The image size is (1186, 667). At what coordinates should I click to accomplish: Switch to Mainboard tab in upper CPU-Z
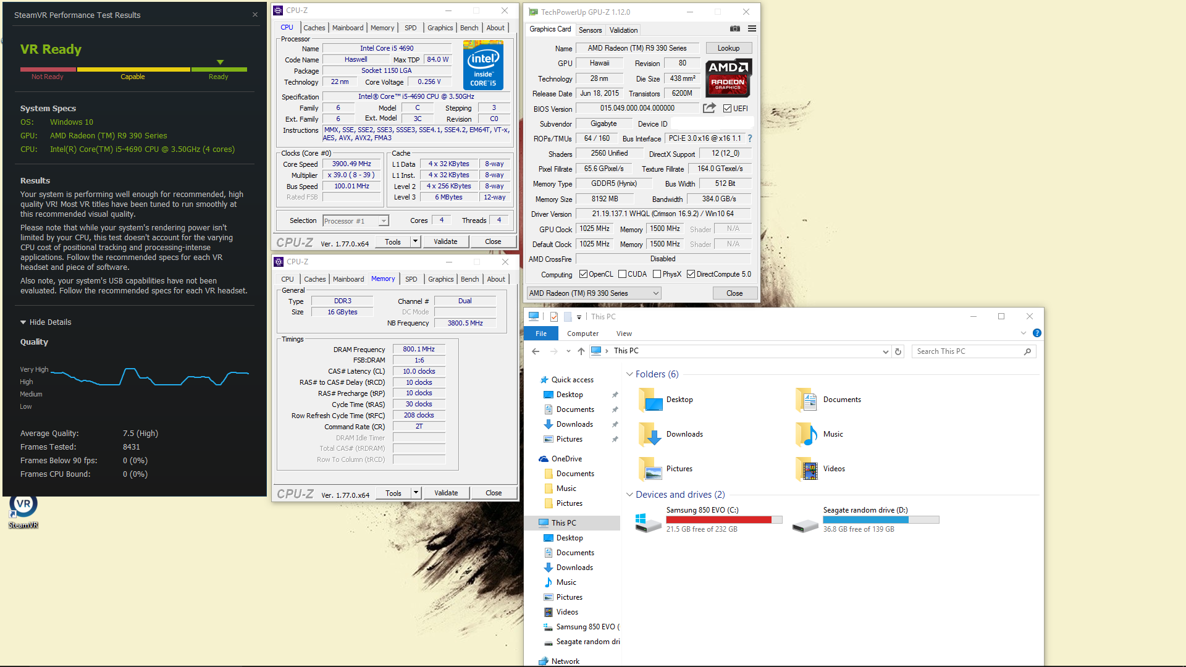pyautogui.click(x=348, y=28)
